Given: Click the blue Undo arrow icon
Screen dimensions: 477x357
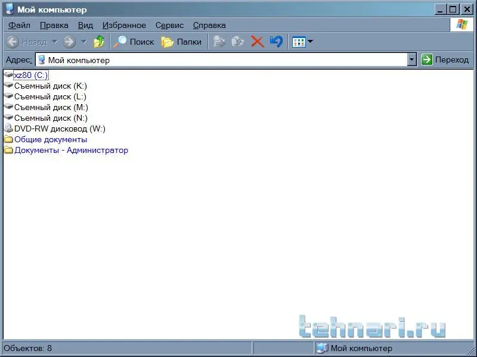Looking at the screenshot, I should tap(276, 42).
